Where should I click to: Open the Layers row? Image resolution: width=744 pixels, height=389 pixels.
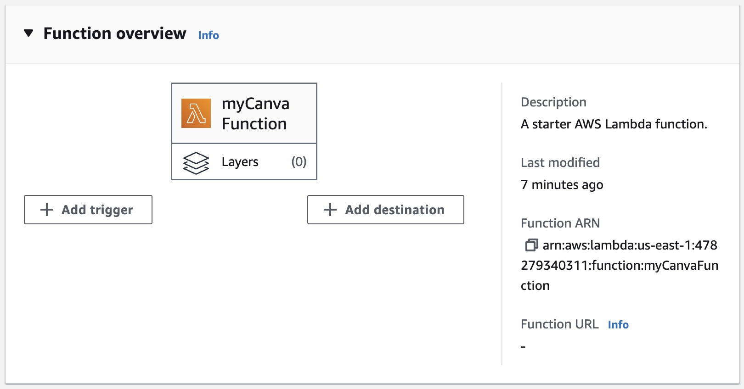point(244,162)
